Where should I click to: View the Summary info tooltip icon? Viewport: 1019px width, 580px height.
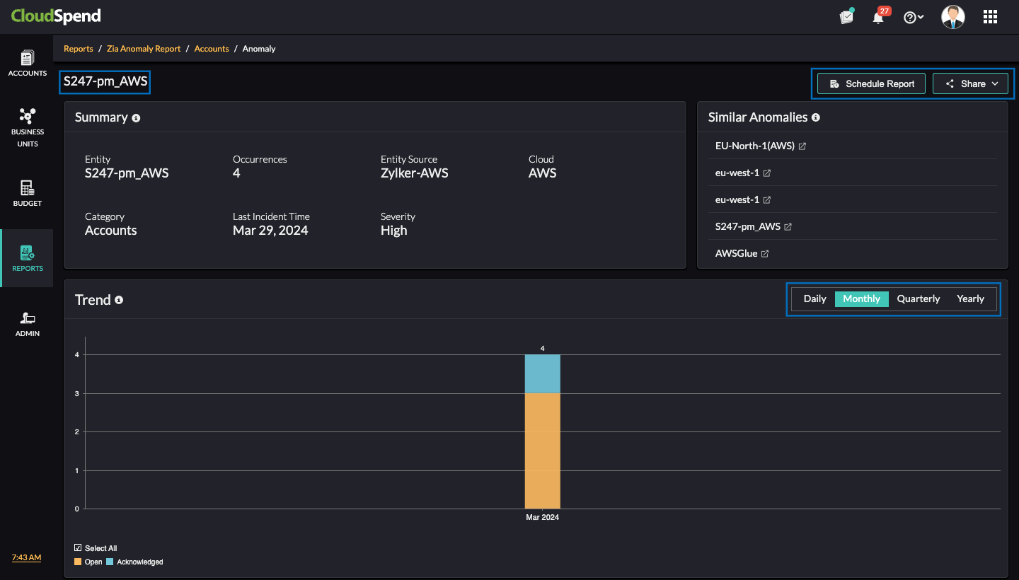coord(136,117)
